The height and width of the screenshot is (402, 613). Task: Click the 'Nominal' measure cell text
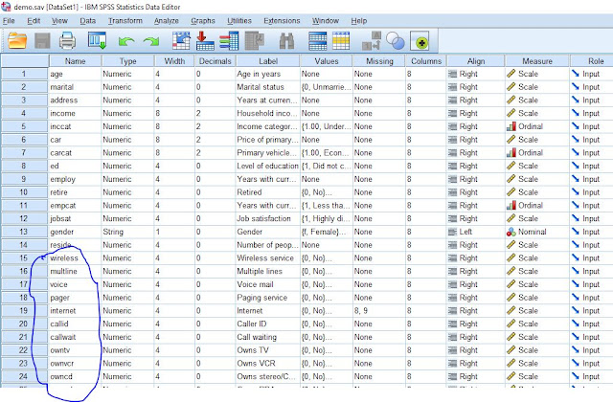coord(533,232)
